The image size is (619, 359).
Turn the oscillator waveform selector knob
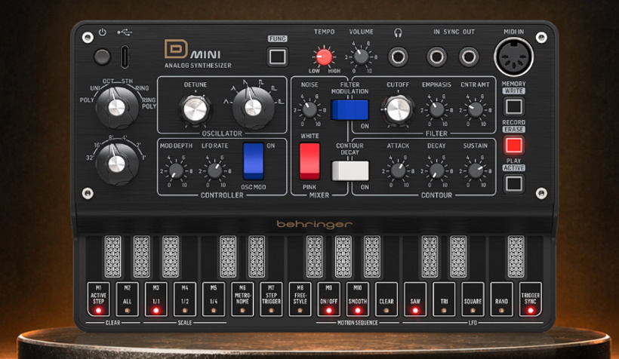(x=253, y=107)
